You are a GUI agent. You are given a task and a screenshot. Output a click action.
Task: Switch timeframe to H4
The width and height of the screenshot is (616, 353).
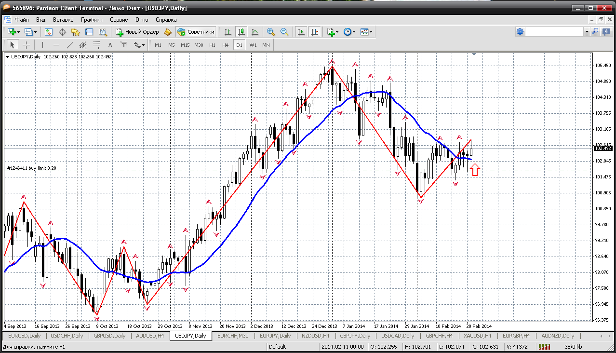(x=226, y=45)
